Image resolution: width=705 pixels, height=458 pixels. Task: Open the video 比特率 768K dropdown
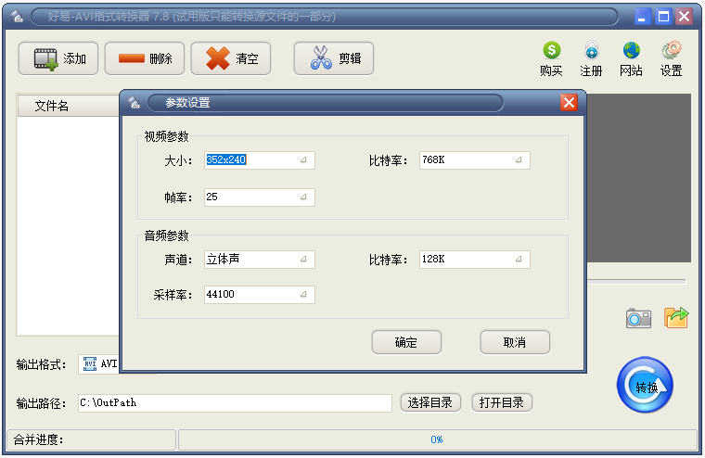tap(475, 160)
